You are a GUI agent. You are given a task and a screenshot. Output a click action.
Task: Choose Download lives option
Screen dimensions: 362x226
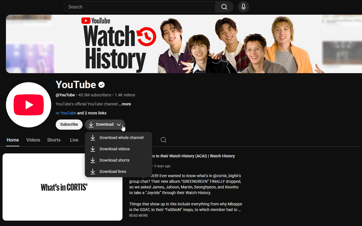(x=118, y=171)
